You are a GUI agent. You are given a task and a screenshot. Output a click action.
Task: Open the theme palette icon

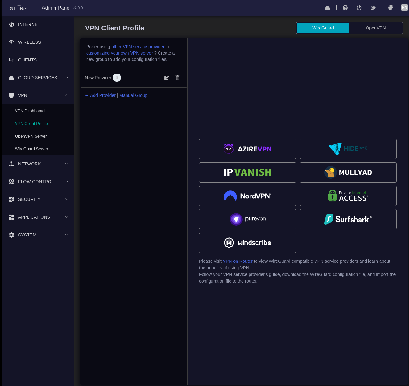pyautogui.click(x=391, y=8)
